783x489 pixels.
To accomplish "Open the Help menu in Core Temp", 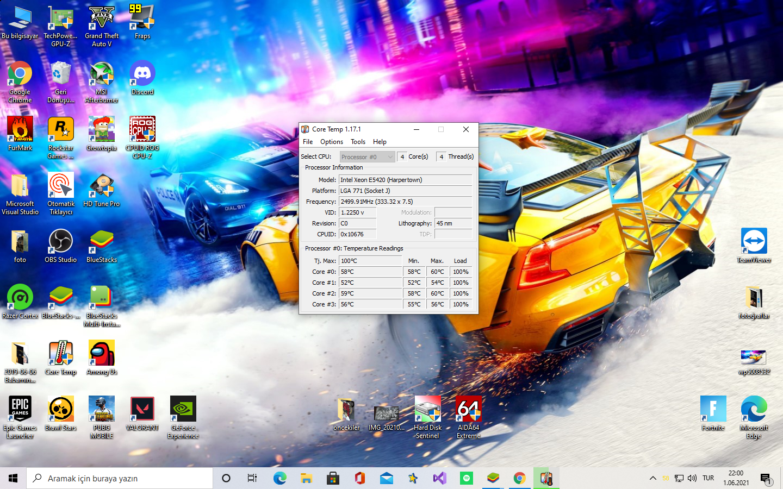I will [380, 142].
